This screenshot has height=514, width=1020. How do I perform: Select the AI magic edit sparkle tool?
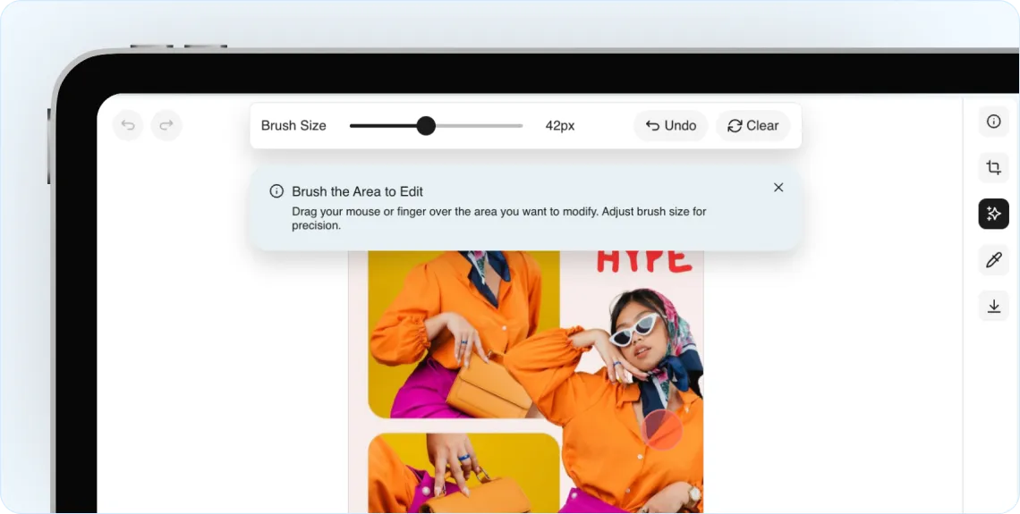point(993,214)
